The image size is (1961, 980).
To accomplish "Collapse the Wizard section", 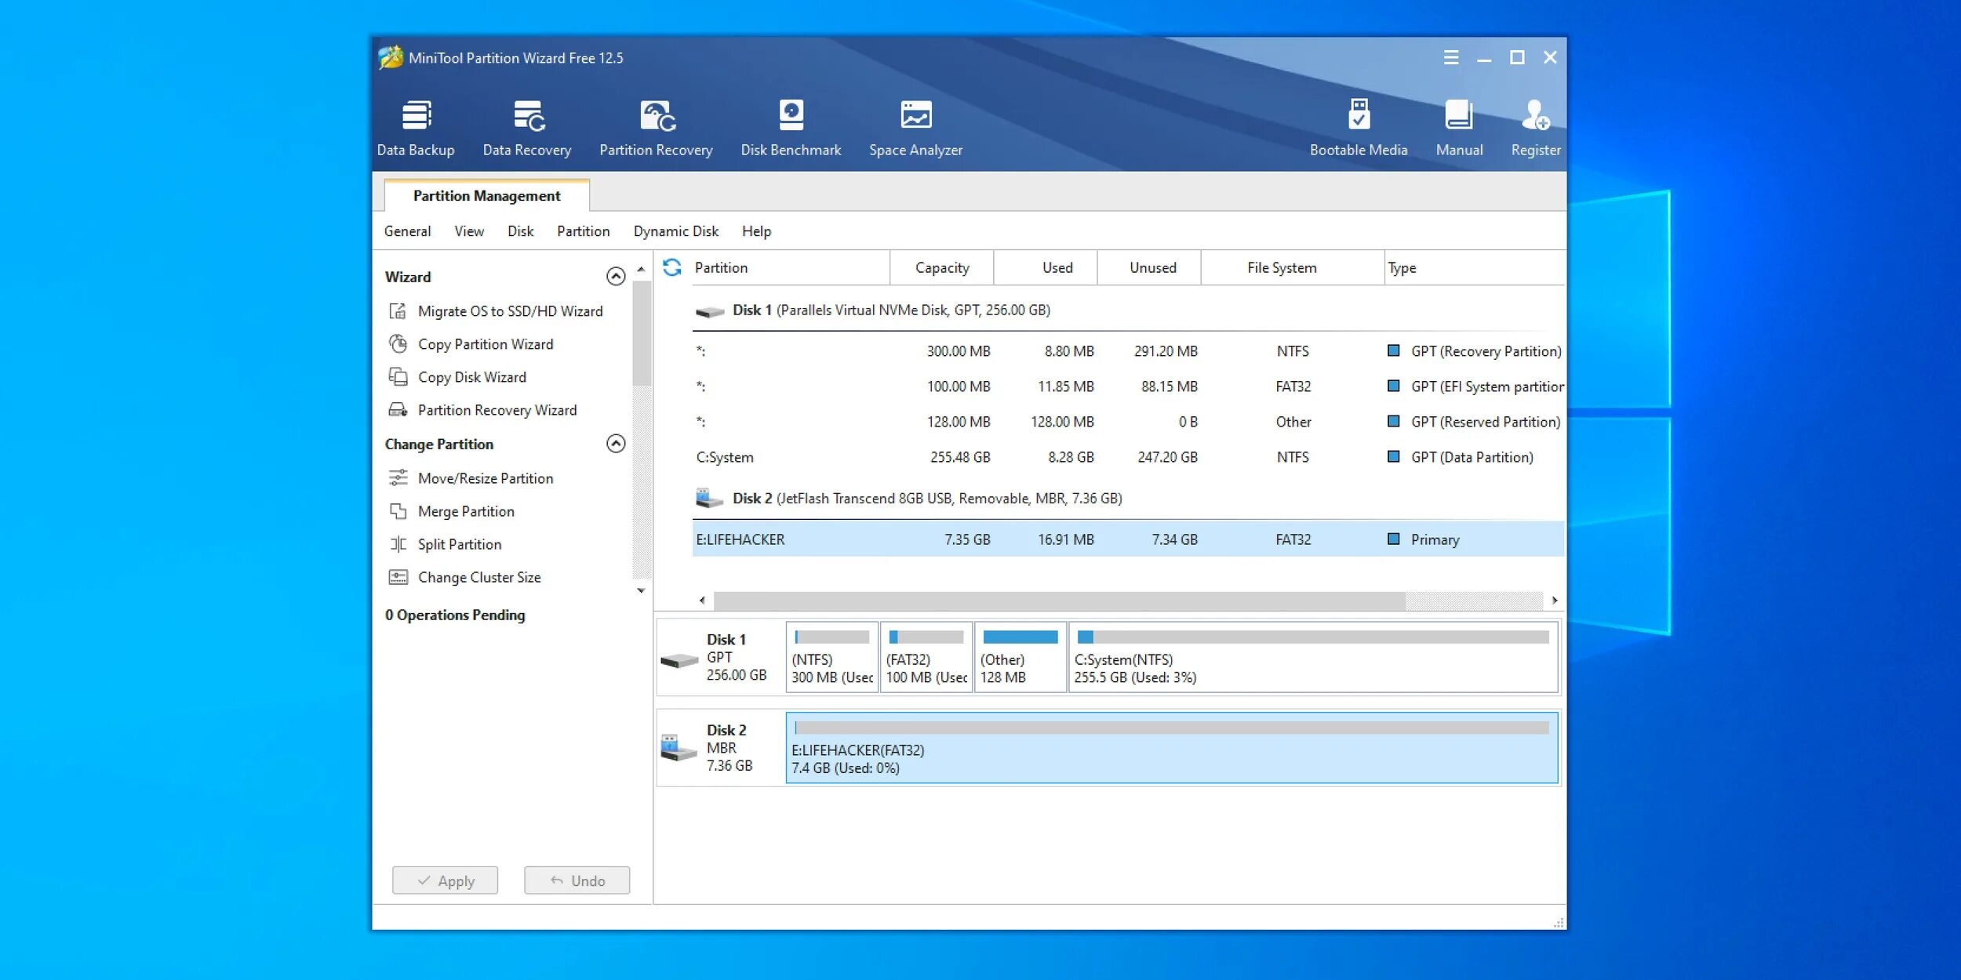I will point(617,276).
